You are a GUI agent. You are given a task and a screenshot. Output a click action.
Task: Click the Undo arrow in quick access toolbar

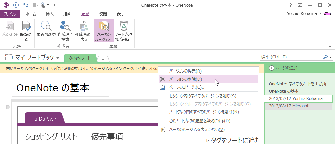(26, 5)
